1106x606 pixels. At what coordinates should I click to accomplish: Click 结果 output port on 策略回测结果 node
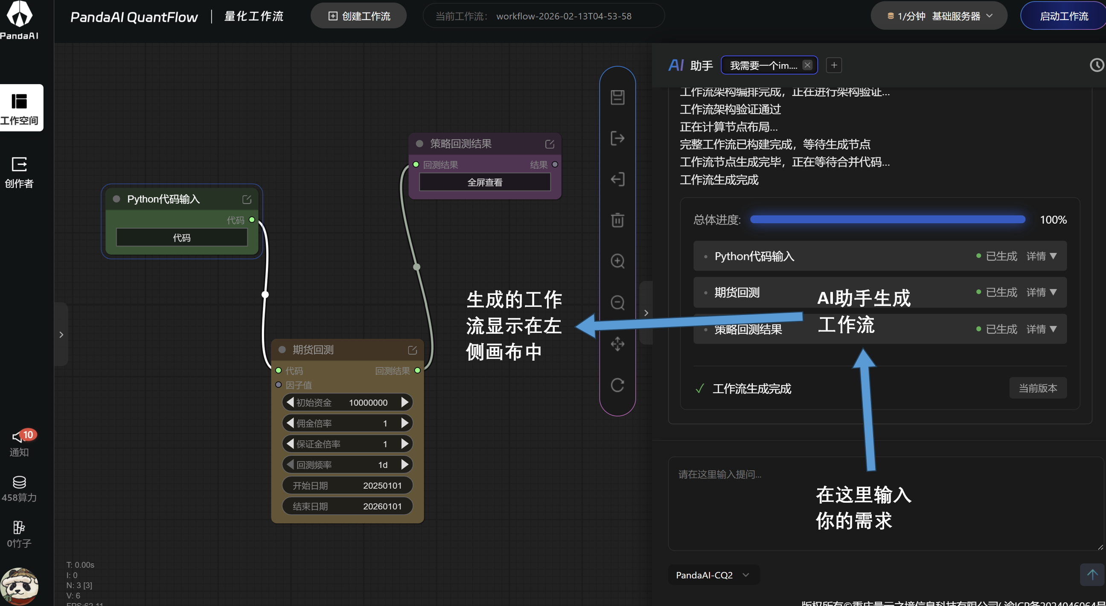coord(555,164)
